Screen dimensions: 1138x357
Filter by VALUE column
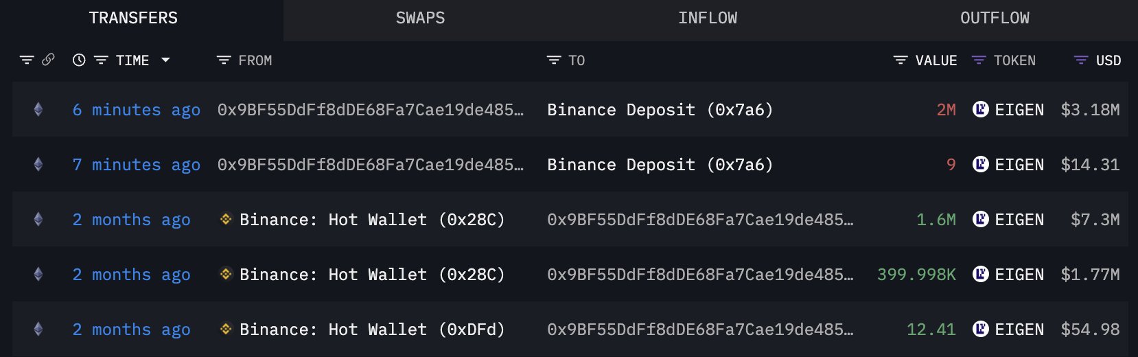[x=900, y=60]
